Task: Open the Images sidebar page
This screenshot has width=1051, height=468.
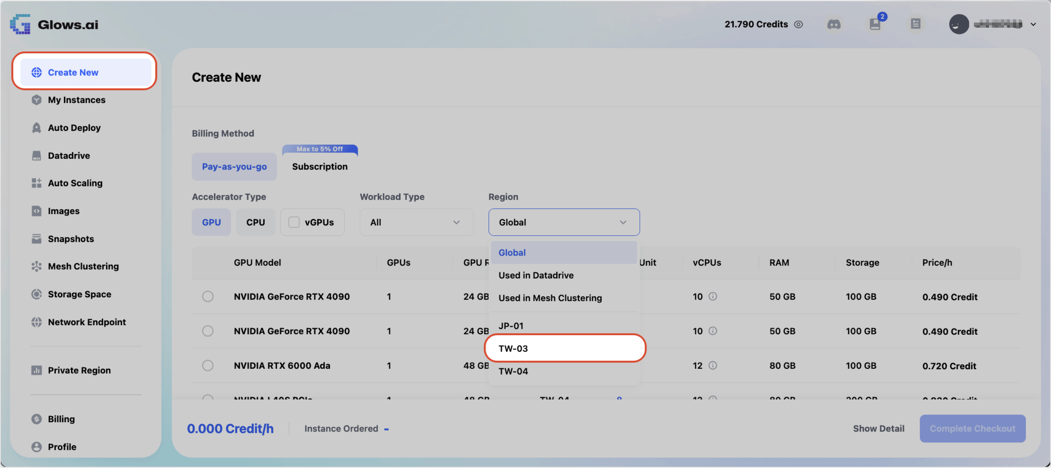Action: (64, 211)
